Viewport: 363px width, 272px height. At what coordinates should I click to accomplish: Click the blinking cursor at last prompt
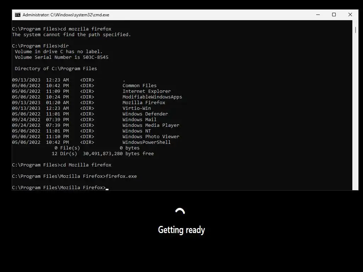(107, 189)
